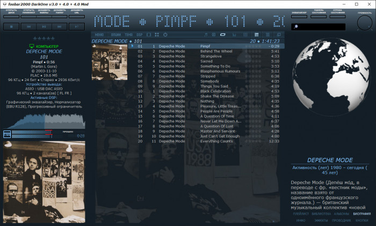Switch to the Проводник tab
Image resolution: width=376 pixels, height=226 pixels.
tap(342, 220)
